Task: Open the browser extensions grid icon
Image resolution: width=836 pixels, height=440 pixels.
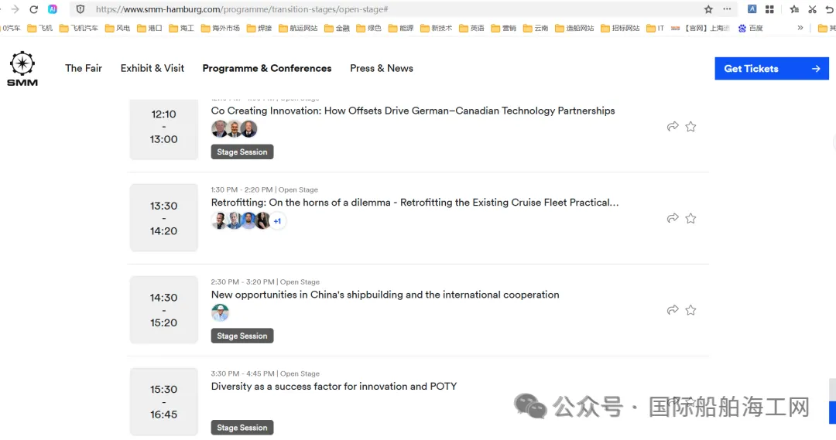Action: click(769, 9)
